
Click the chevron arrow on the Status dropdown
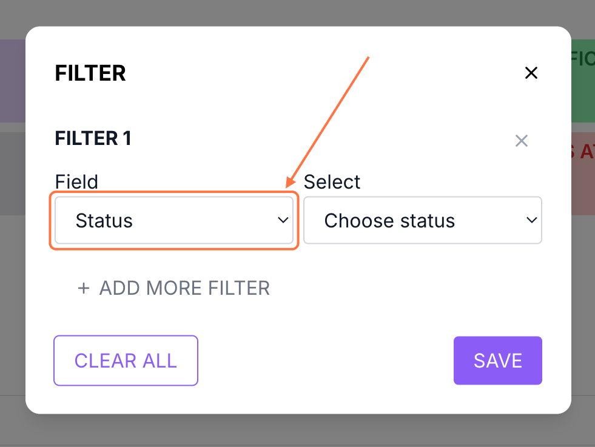tap(283, 220)
